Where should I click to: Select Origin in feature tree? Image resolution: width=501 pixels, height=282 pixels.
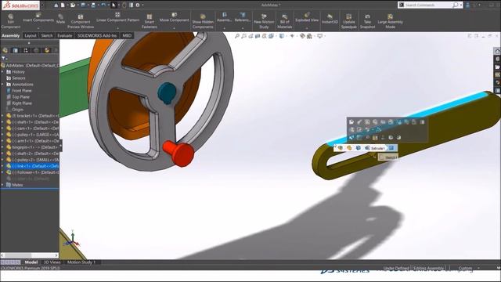tap(17, 110)
